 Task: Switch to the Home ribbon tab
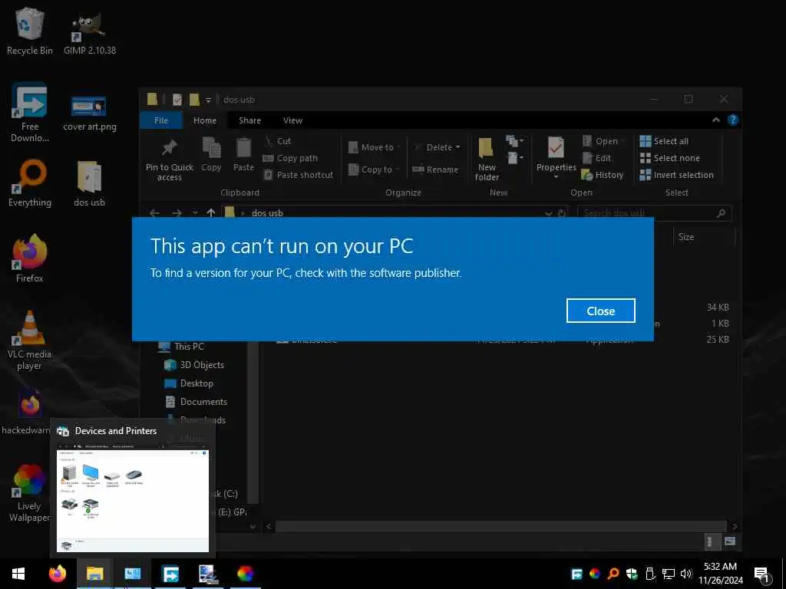pos(205,120)
